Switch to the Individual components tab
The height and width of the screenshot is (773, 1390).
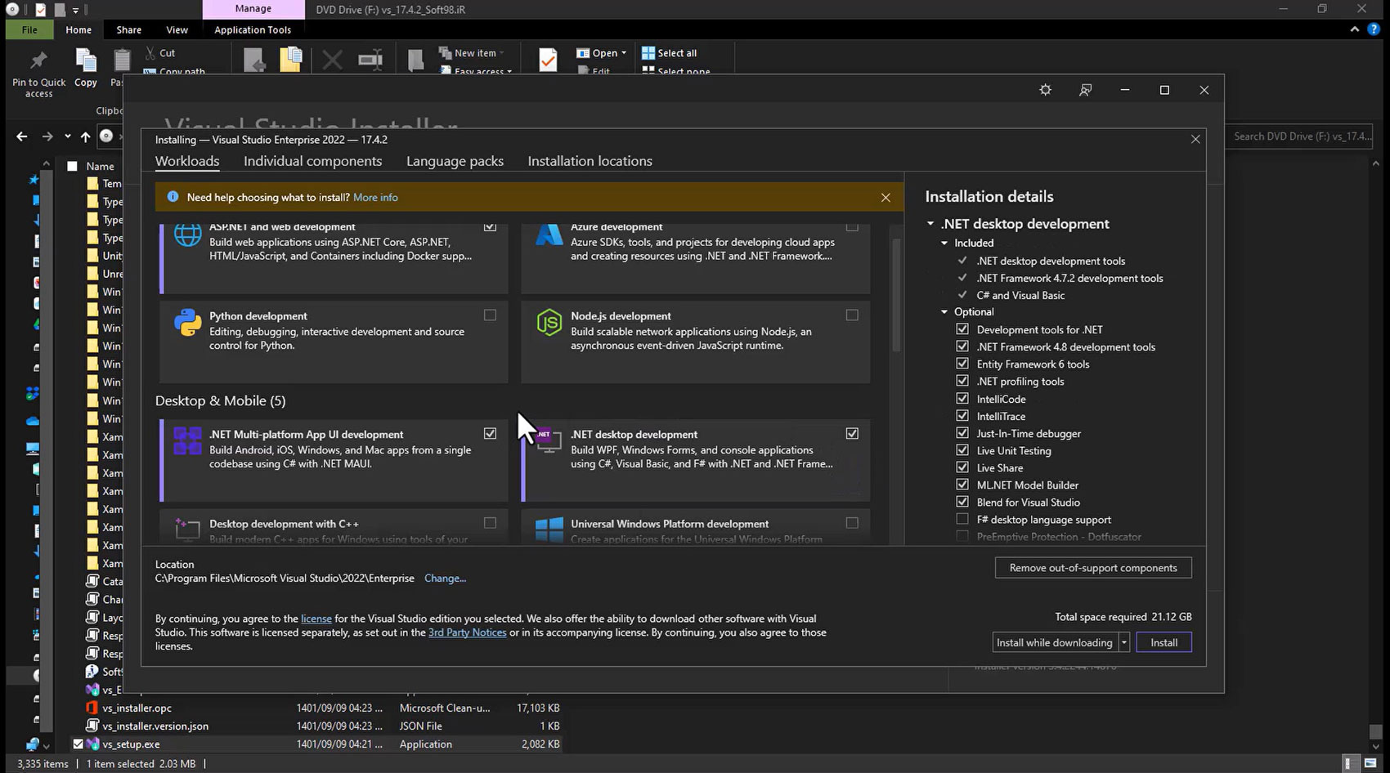point(312,161)
